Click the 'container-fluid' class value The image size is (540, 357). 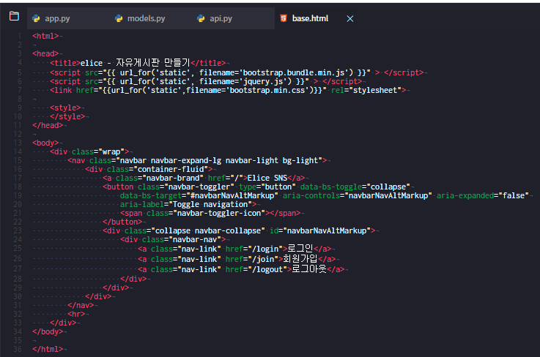pyautogui.click(x=173, y=169)
